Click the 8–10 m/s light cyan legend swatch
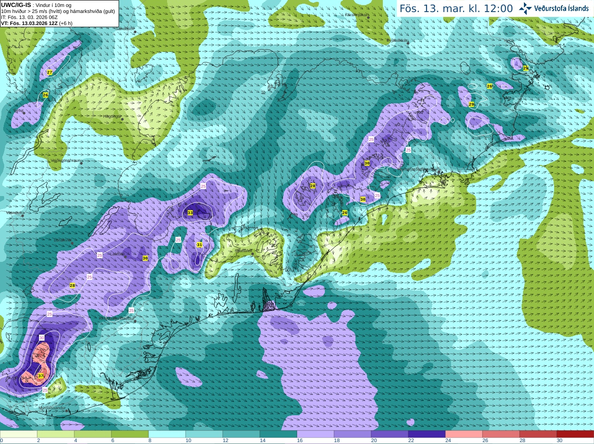The height and width of the screenshot is (444, 594). tap(167, 434)
